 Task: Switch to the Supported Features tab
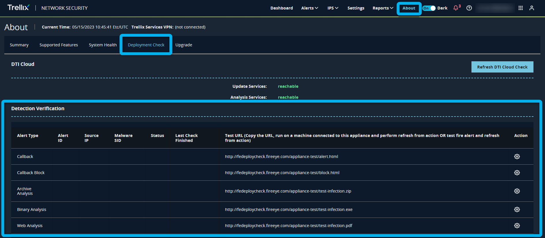coord(59,45)
